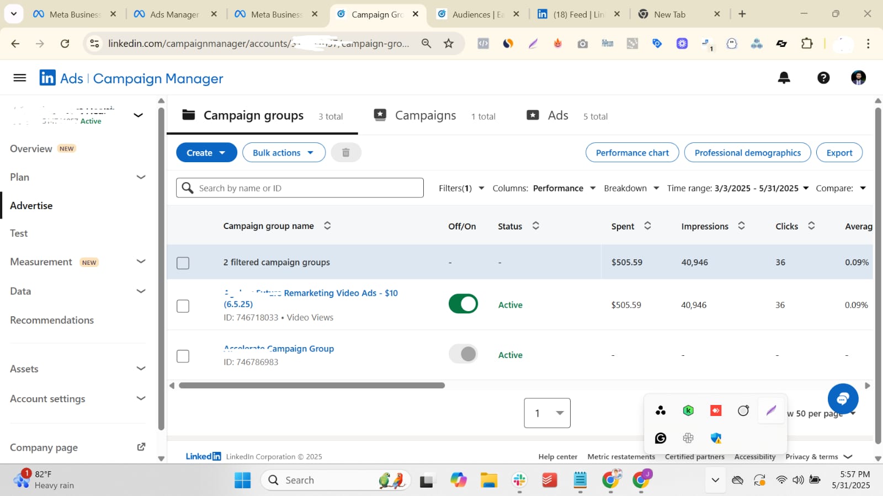Open browser extensions puzzle icon
This screenshot has height=496, width=883.
tap(807, 43)
